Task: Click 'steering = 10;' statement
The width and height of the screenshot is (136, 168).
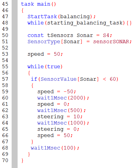Action: [x=60, y=117]
